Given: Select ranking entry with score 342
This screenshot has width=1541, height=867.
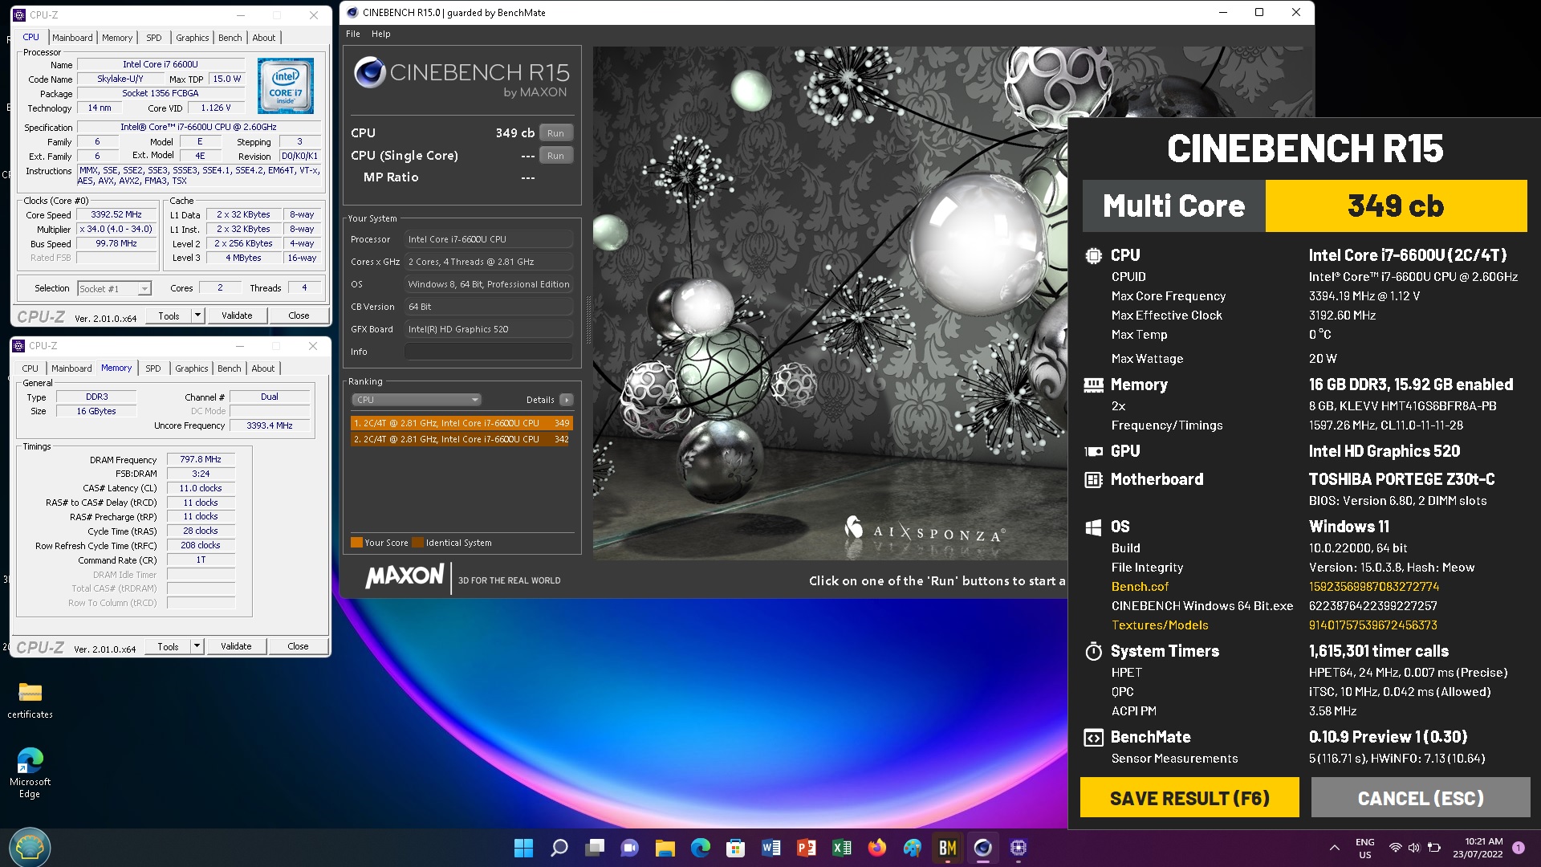Looking at the screenshot, I should [x=461, y=439].
